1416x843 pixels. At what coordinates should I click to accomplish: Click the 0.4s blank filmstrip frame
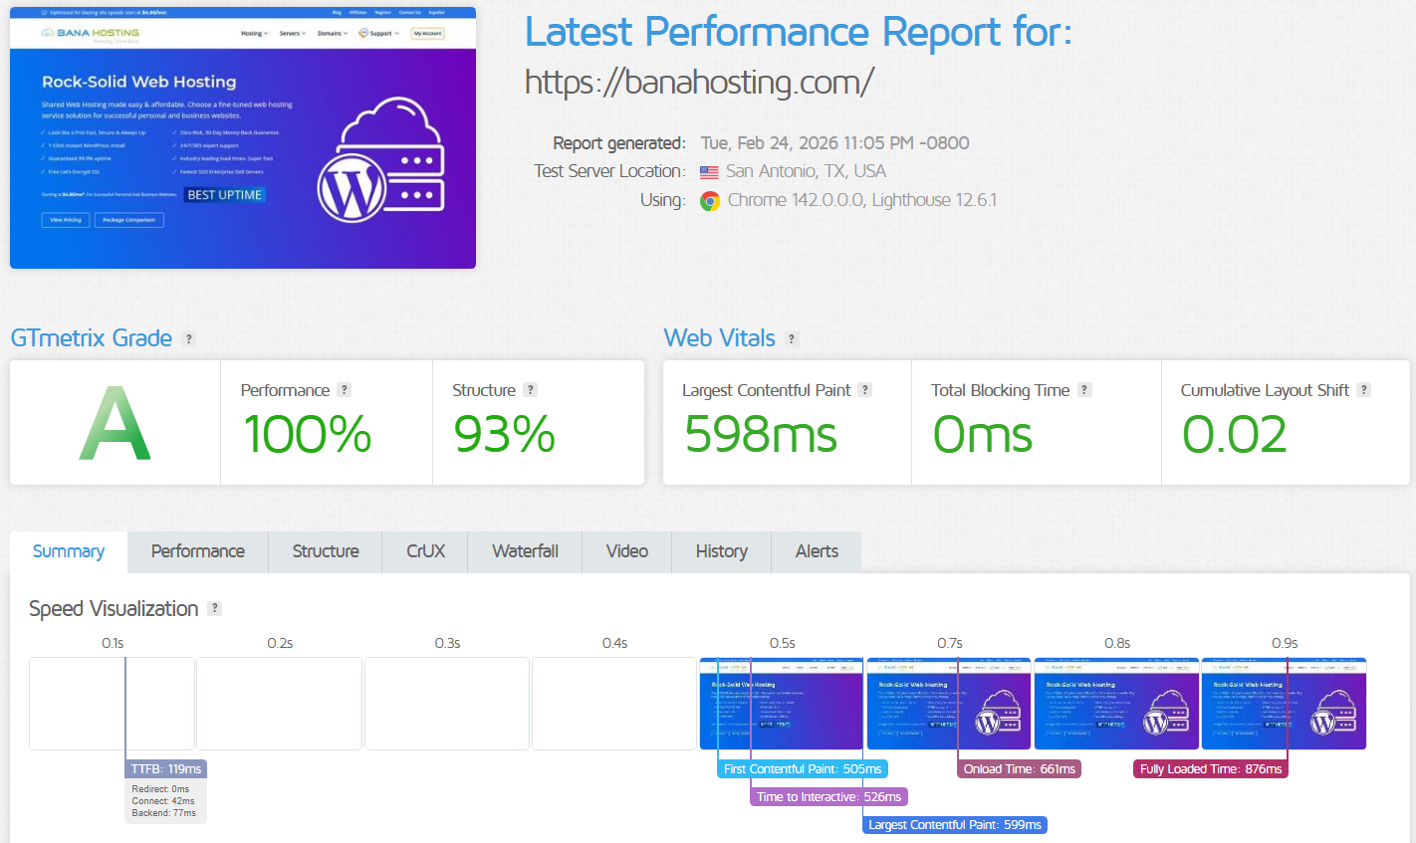click(x=614, y=704)
